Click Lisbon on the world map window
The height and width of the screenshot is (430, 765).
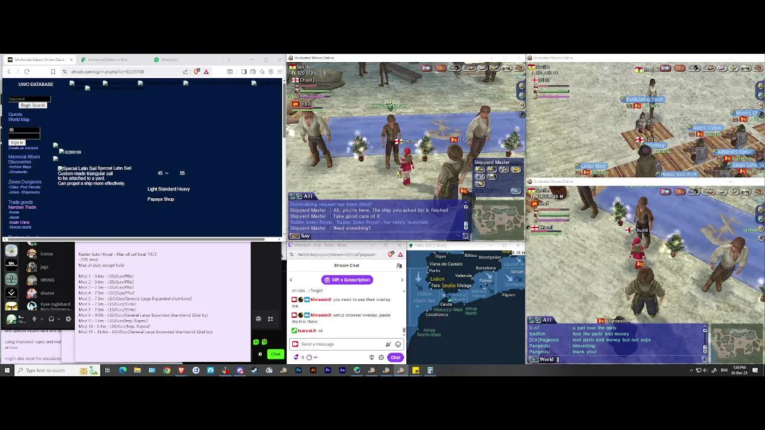point(437,279)
